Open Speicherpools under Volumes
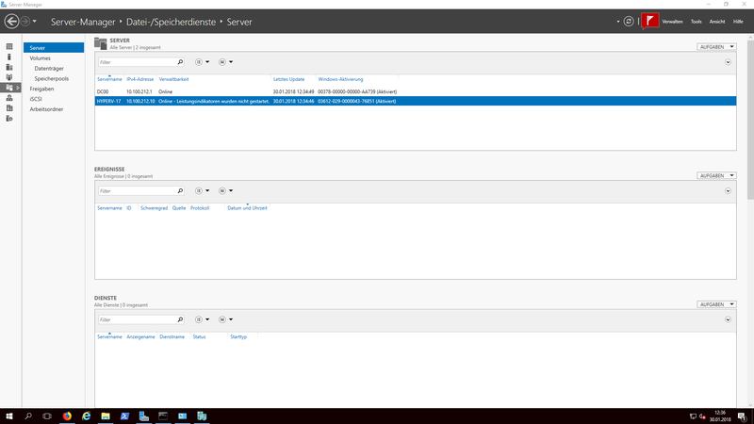754x424 pixels. tap(54, 78)
